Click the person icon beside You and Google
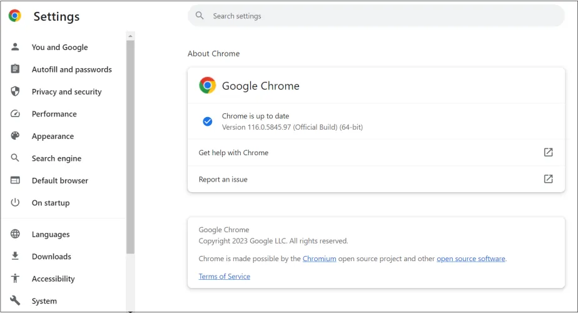578x313 pixels. click(16, 47)
